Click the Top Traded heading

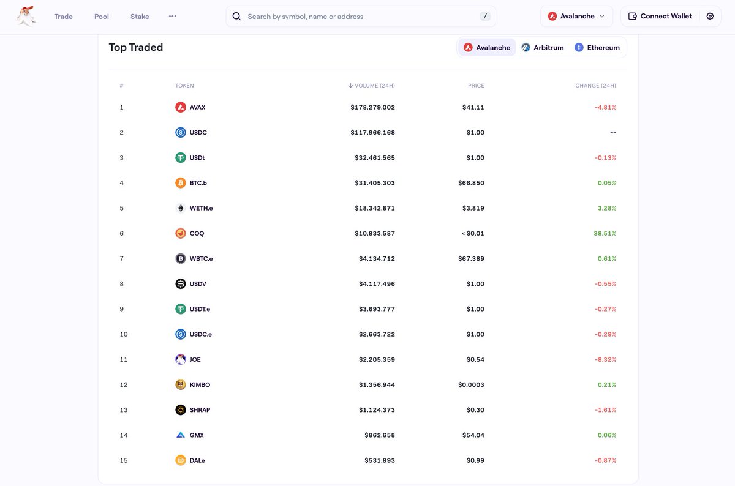[136, 47]
